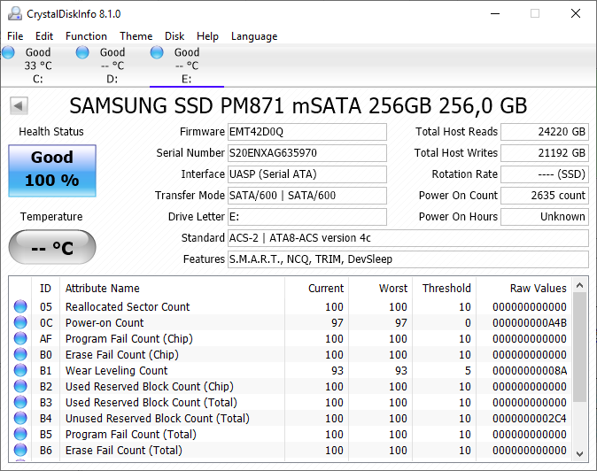This screenshot has height=471, width=597.
Task: Click the CrystalDiskInfo app icon in title bar
Action: 15,13
